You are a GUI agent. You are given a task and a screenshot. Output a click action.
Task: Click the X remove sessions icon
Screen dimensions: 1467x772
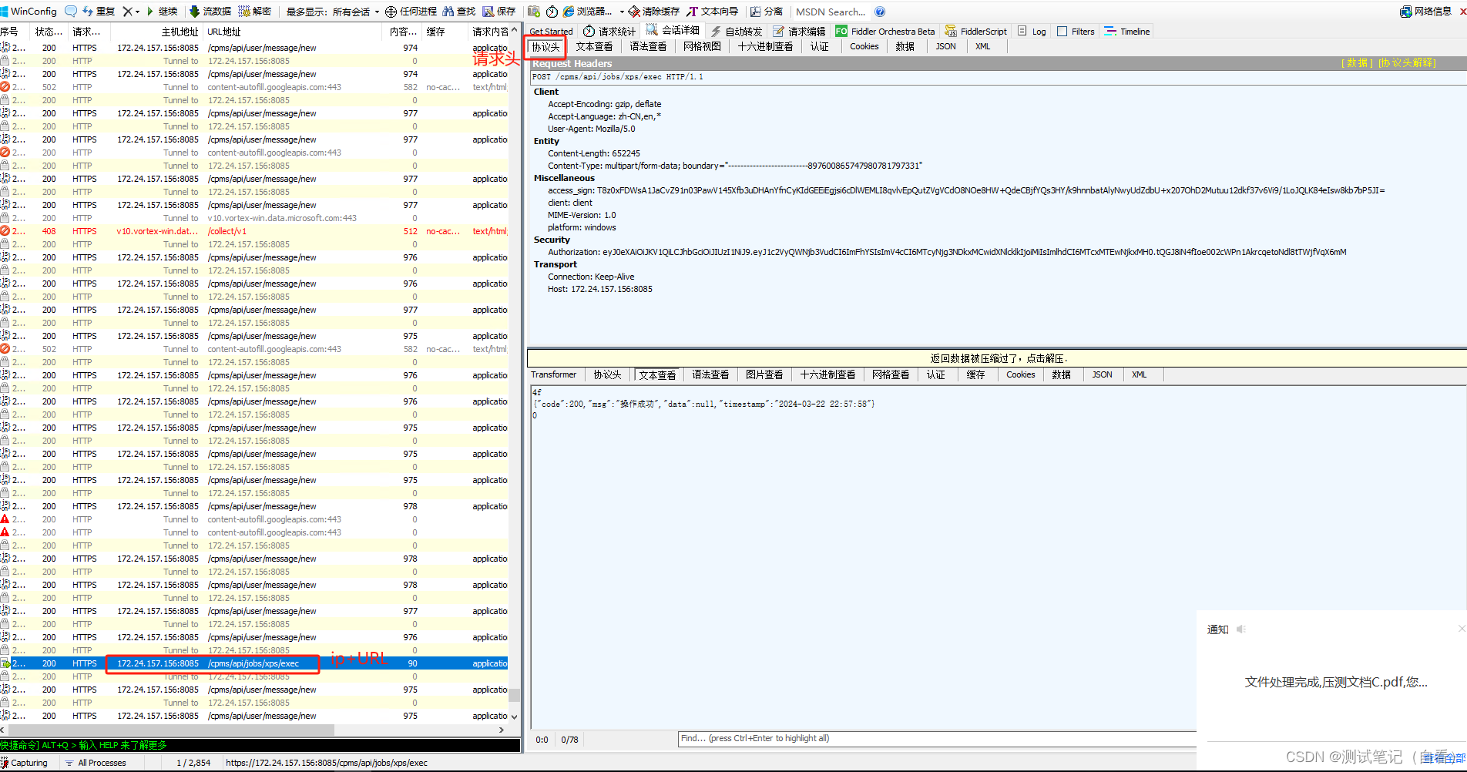click(128, 12)
